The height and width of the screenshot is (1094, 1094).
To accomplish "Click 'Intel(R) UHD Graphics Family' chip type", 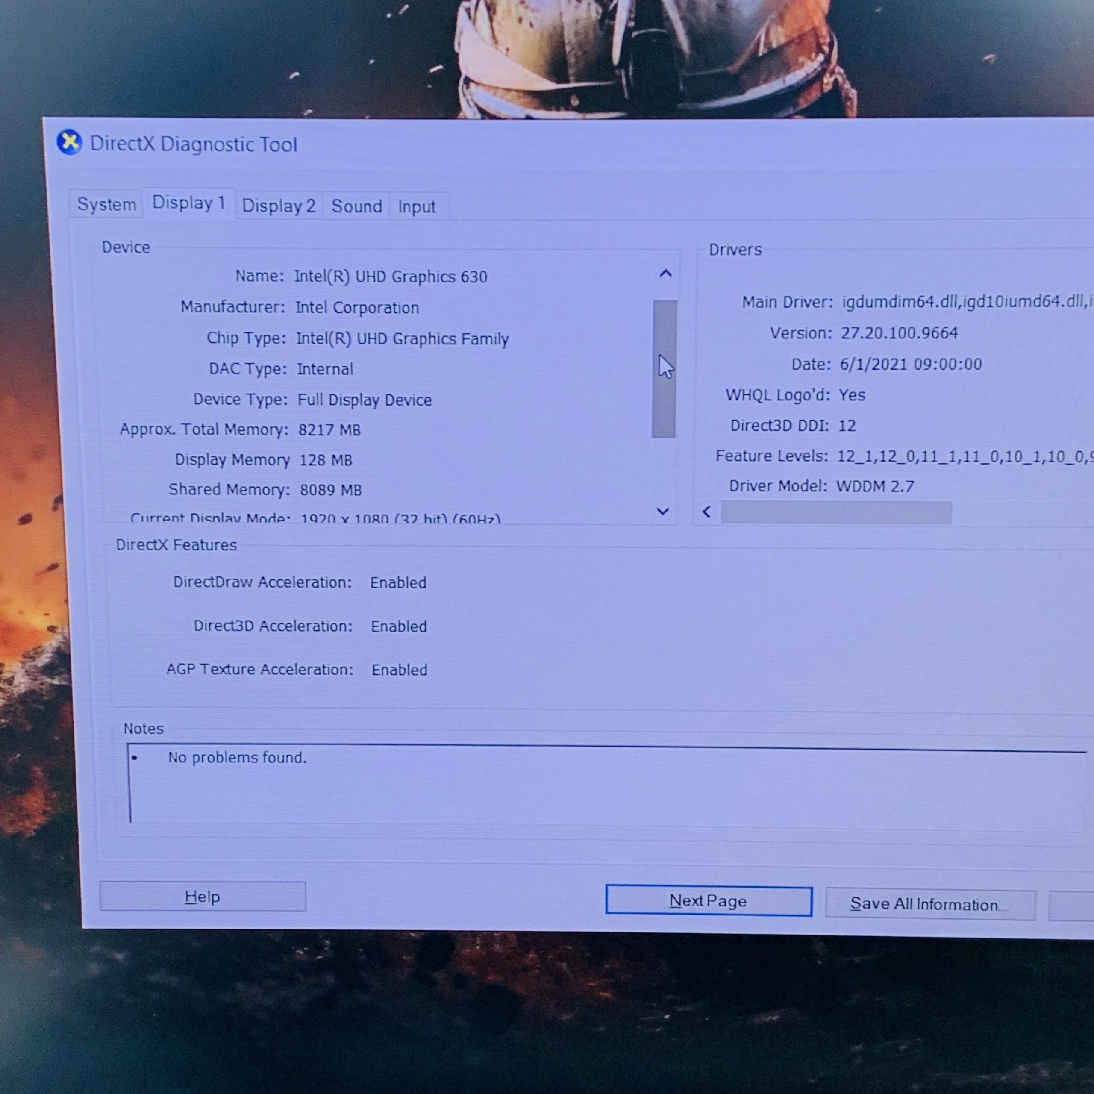I will coord(403,338).
